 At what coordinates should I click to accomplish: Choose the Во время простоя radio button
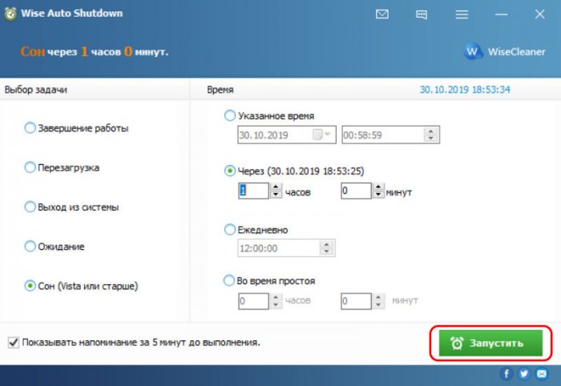pyautogui.click(x=229, y=280)
